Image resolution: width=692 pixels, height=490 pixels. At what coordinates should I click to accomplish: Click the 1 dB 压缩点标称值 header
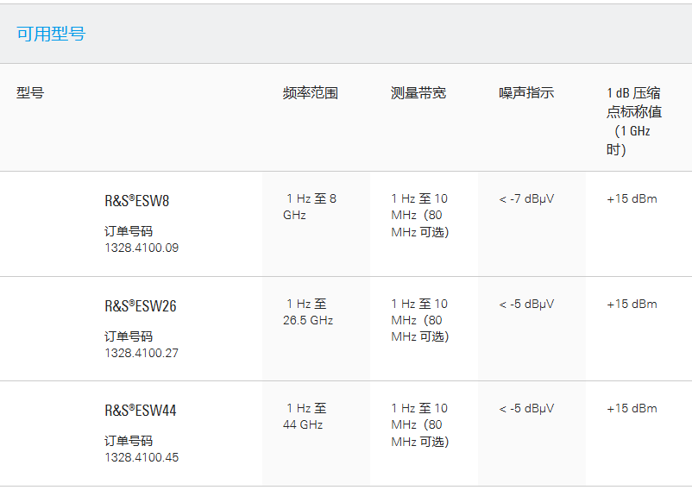[x=634, y=121]
